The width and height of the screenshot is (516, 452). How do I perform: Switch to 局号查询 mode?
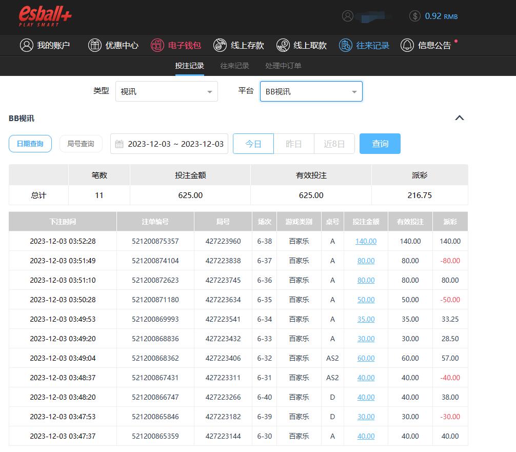[81, 144]
